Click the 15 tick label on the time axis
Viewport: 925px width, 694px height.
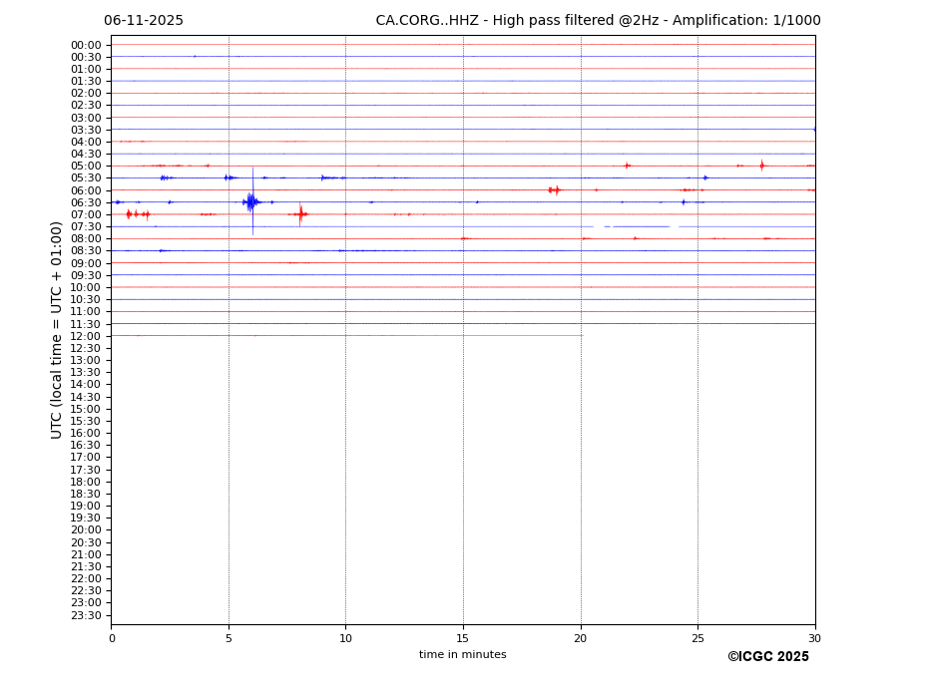pos(463,638)
